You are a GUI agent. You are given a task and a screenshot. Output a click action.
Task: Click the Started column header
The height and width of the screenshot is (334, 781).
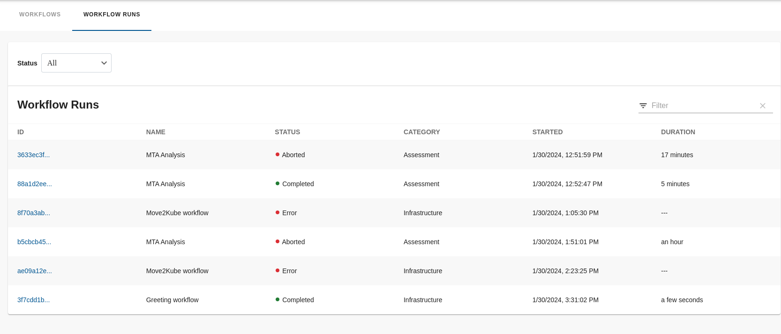tap(547, 132)
